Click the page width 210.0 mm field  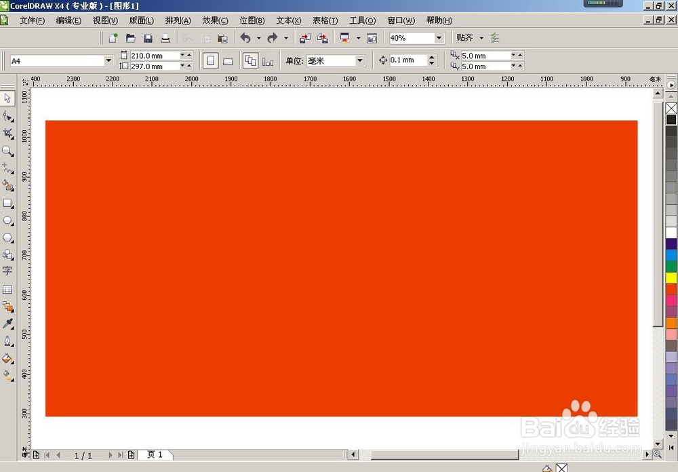[155, 56]
